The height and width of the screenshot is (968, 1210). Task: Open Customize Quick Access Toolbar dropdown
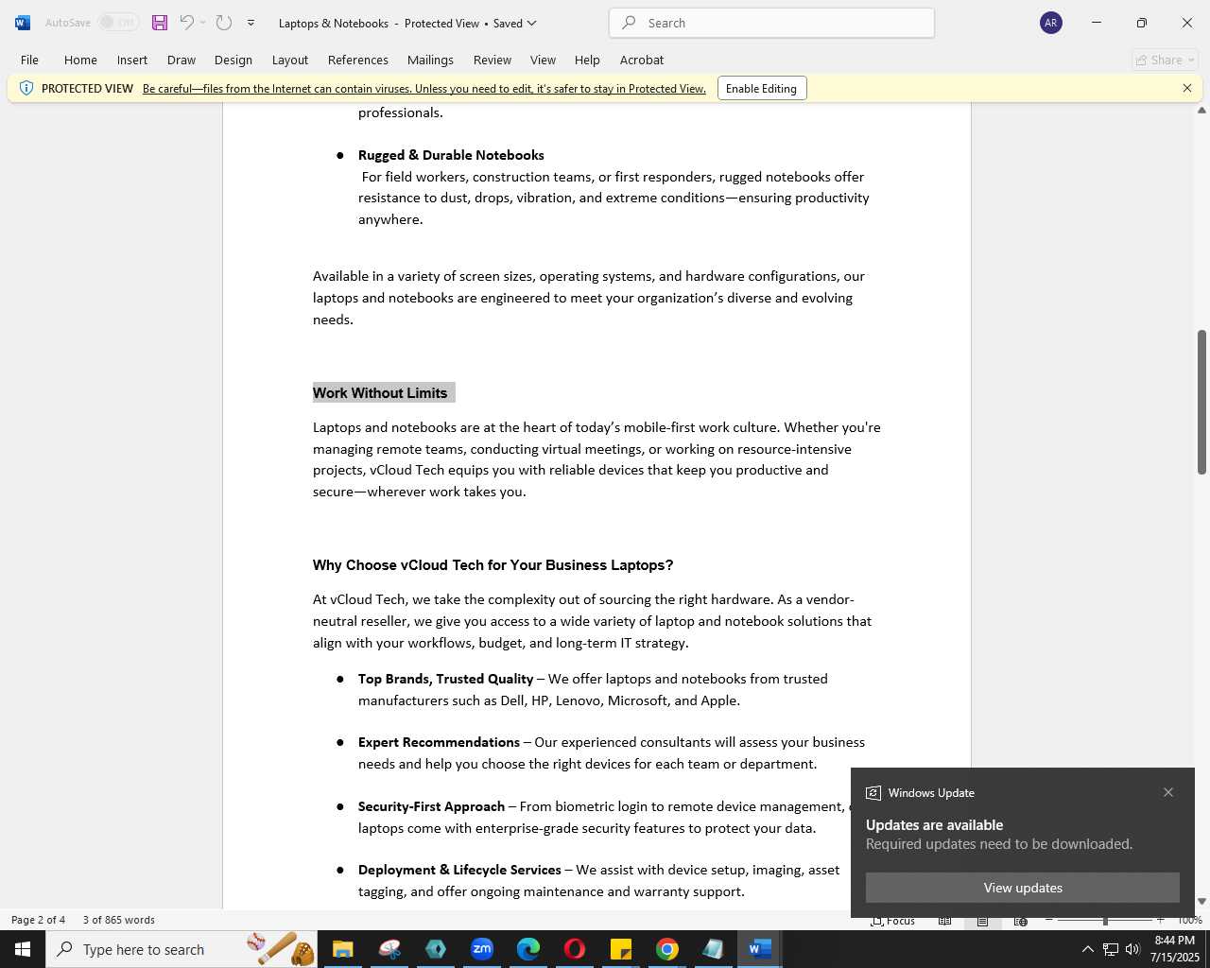(x=251, y=23)
